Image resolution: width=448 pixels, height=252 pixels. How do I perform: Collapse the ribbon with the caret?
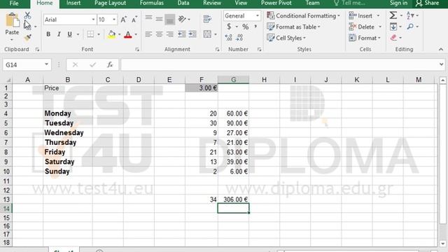pos(441,50)
